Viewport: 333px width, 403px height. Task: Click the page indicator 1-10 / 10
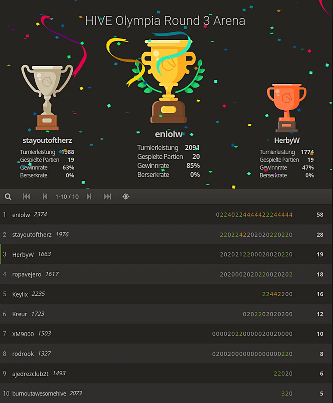(67, 196)
